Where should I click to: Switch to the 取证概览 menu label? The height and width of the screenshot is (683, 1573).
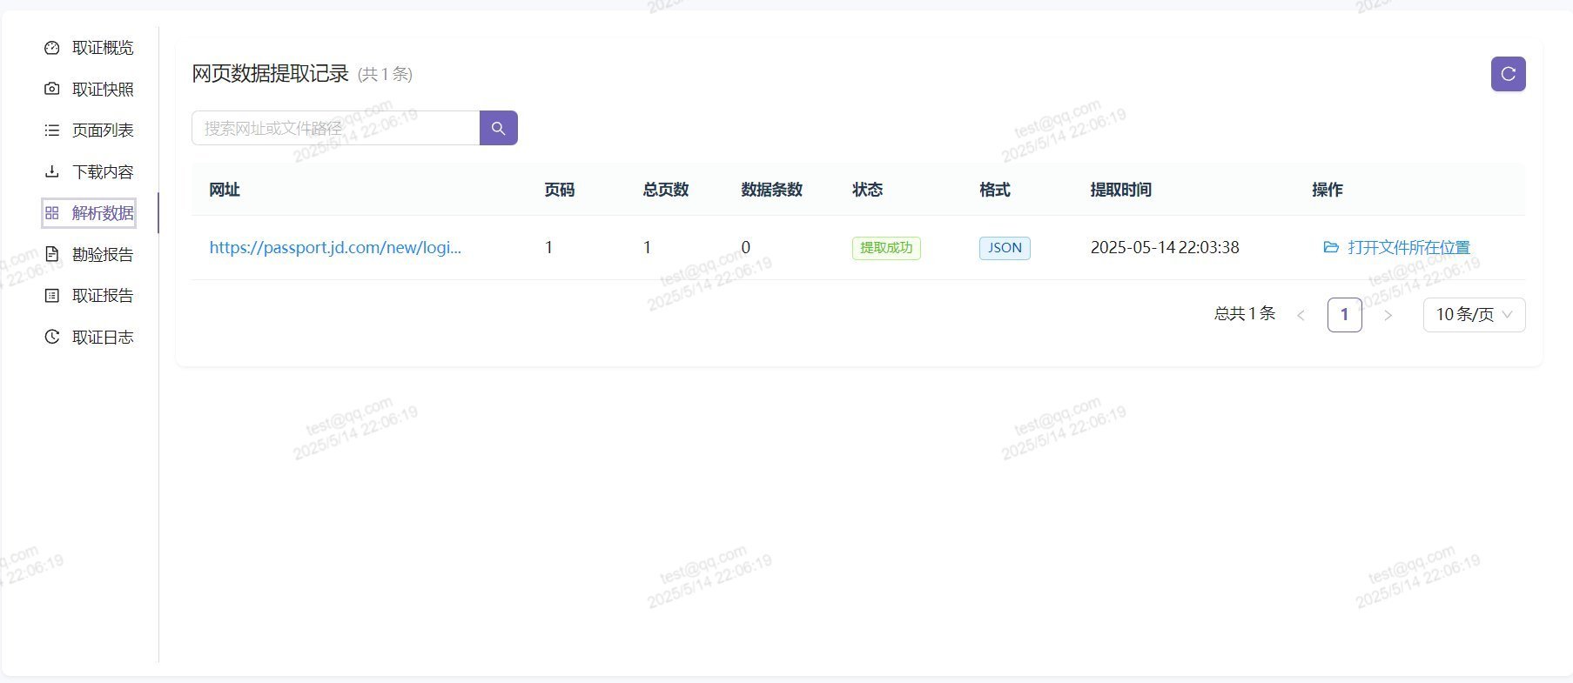pyautogui.click(x=102, y=48)
